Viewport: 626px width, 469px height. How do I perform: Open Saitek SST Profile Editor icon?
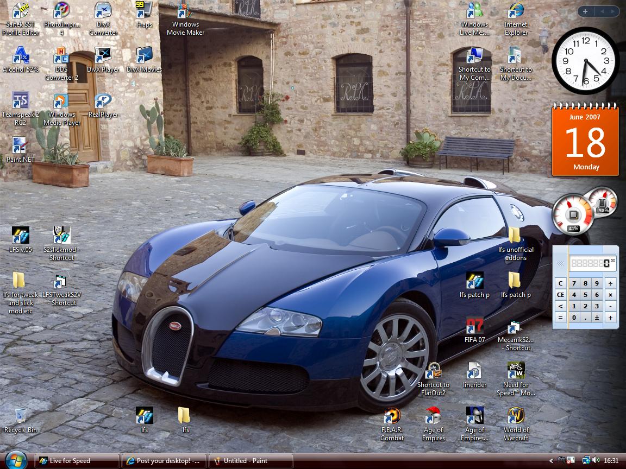tap(20, 19)
